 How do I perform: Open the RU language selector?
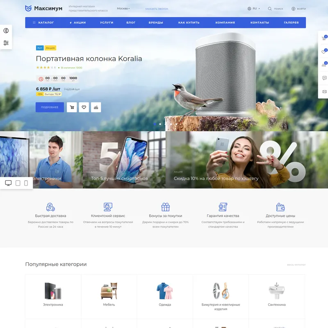(x=254, y=9)
